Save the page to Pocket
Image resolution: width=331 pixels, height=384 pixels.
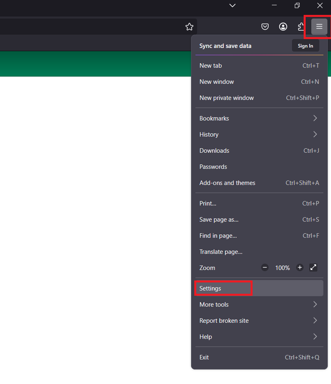tap(265, 27)
